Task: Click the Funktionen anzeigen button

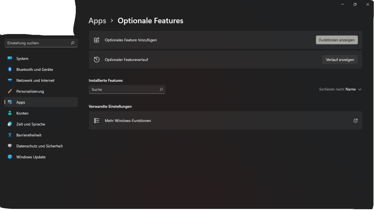Action: (x=337, y=40)
